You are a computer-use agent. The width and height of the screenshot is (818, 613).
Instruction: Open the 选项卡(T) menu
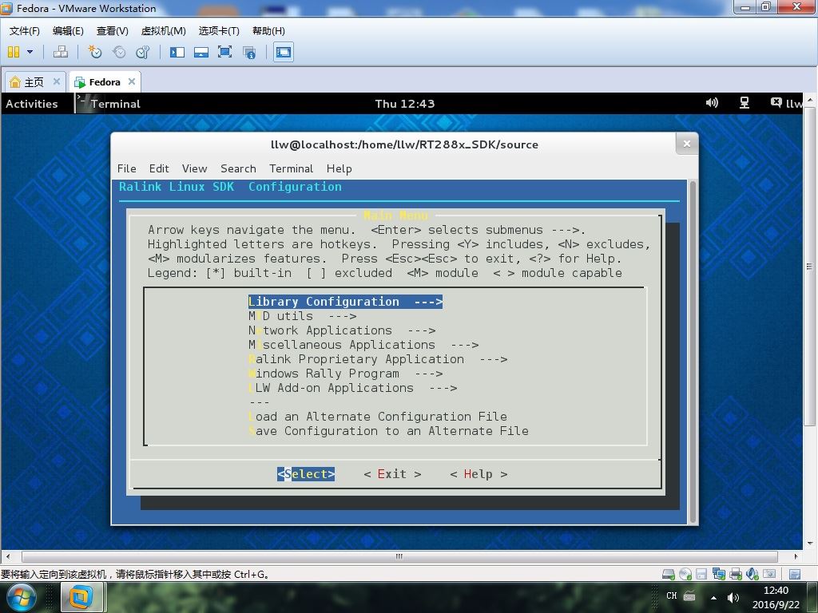coord(219,31)
